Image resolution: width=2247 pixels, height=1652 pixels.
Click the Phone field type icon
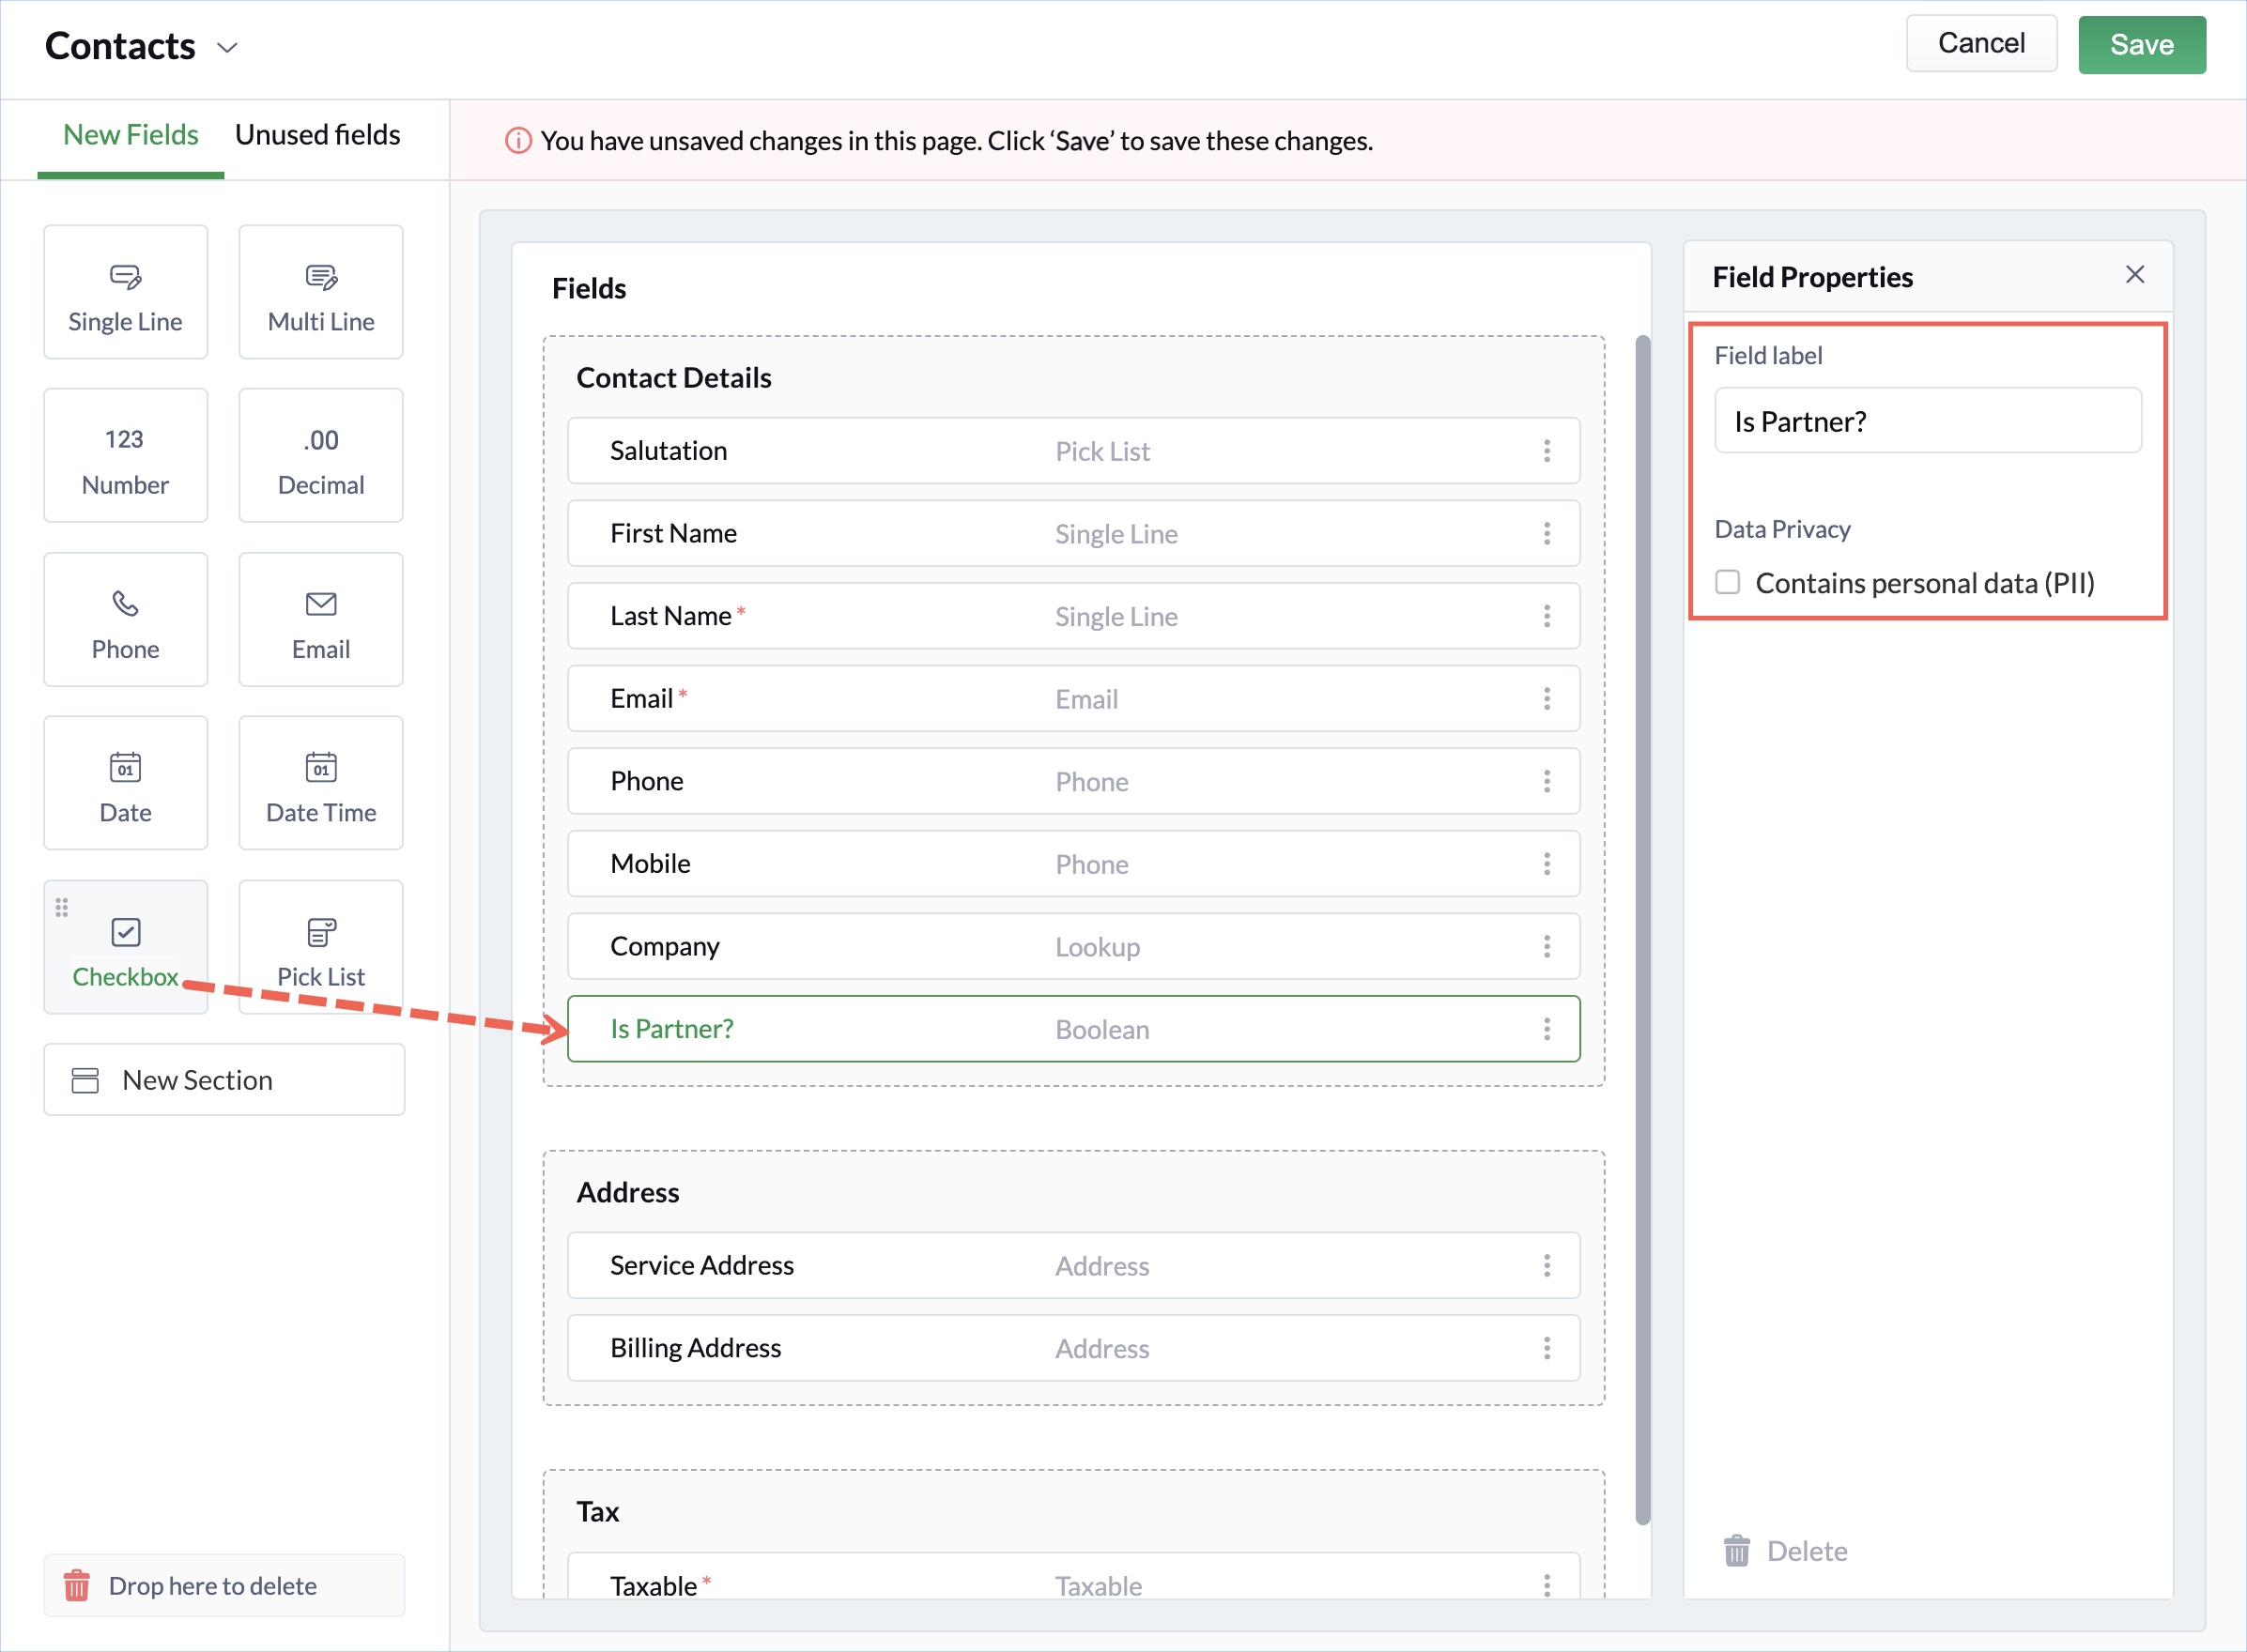pyautogui.click(x=125, y=604)
